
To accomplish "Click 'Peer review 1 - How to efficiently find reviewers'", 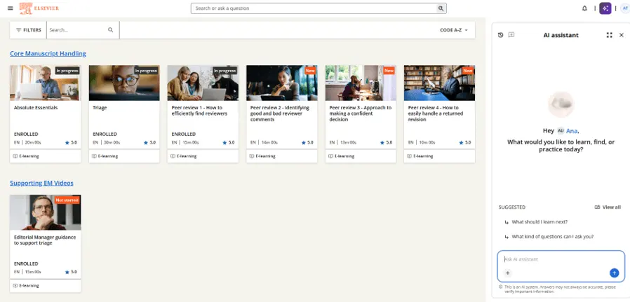I will (x=199, y=111).
